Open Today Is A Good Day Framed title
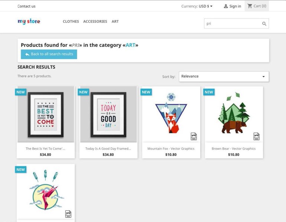 click(108, 148)
